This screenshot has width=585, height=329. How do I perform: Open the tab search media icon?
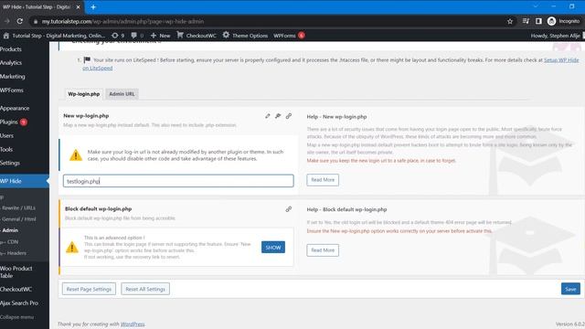pos(526,21)
